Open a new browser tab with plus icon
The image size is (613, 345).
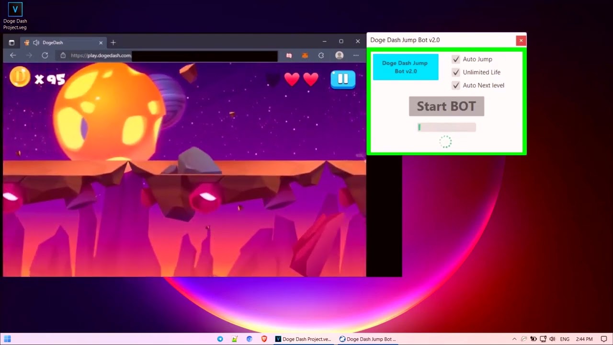[x=113, y=43]
